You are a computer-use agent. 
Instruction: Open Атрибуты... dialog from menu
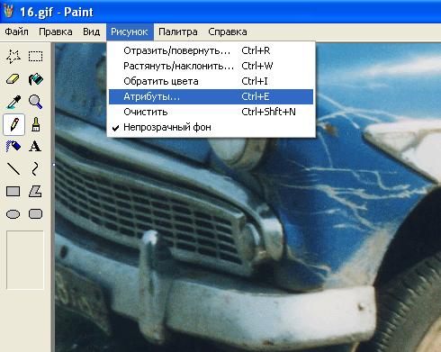point(211,96)
